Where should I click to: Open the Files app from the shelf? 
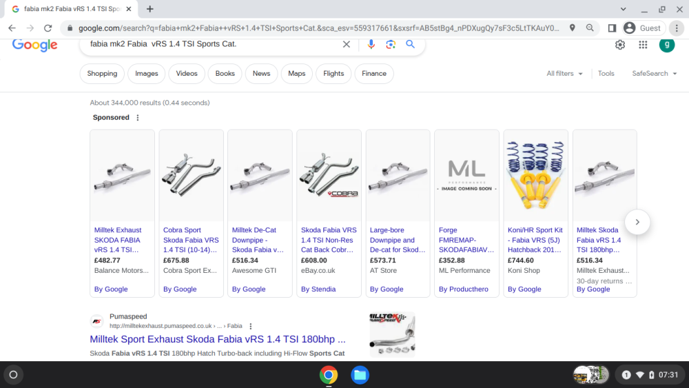tap(360, 375)
